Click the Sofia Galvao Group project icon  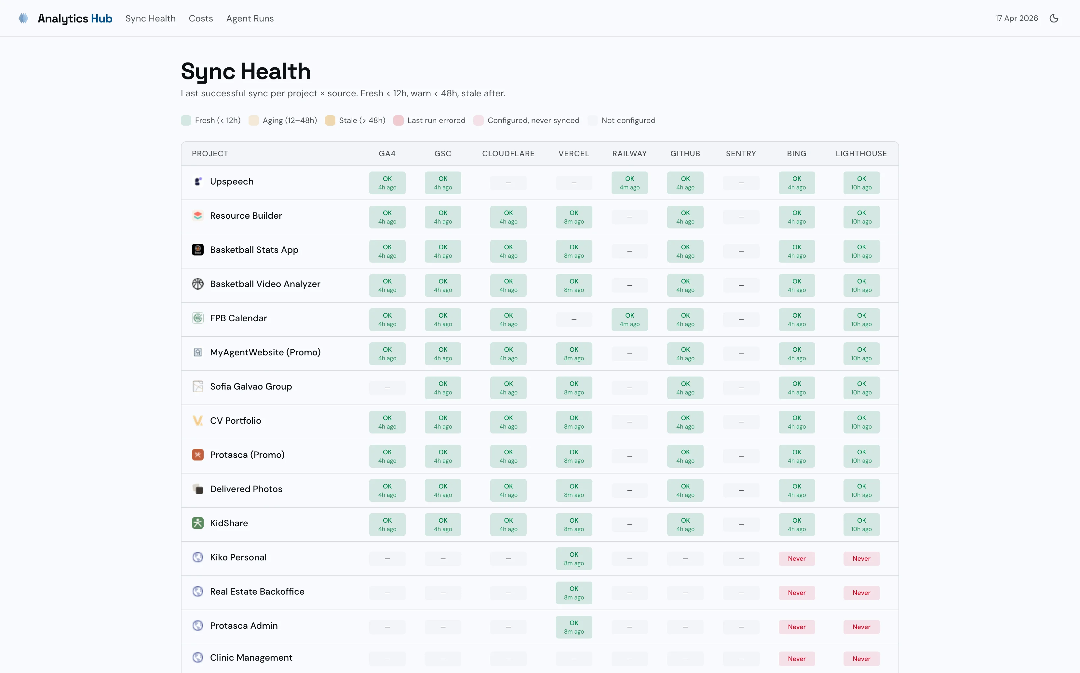coord(198,386)
